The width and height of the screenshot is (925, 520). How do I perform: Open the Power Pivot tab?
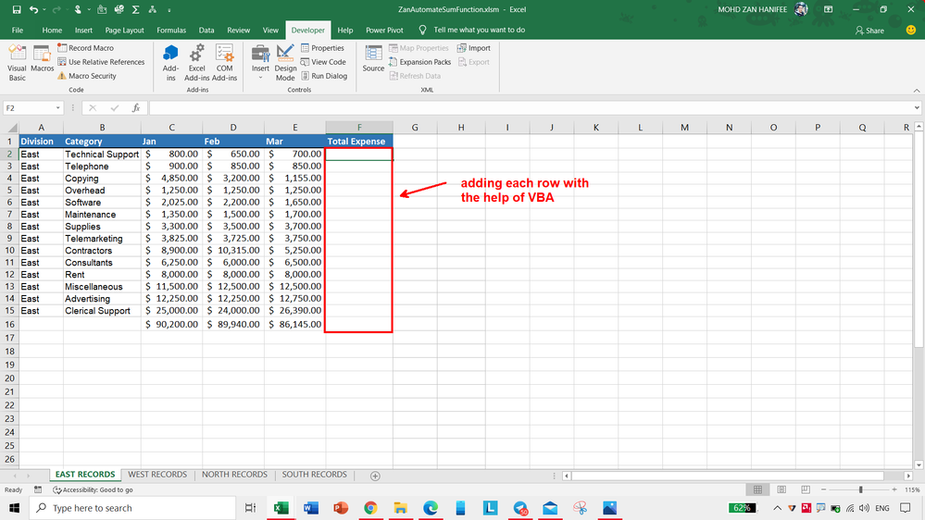click(384, 30)
